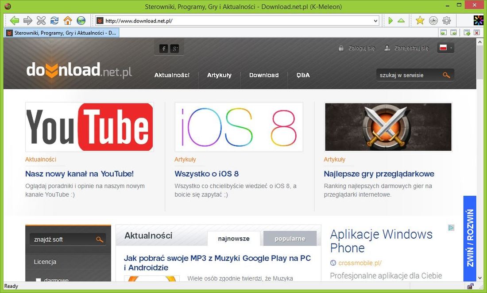Open the Google Plus social icon
The width and height of the screenshot is (487, 293).
coord(174,48)
